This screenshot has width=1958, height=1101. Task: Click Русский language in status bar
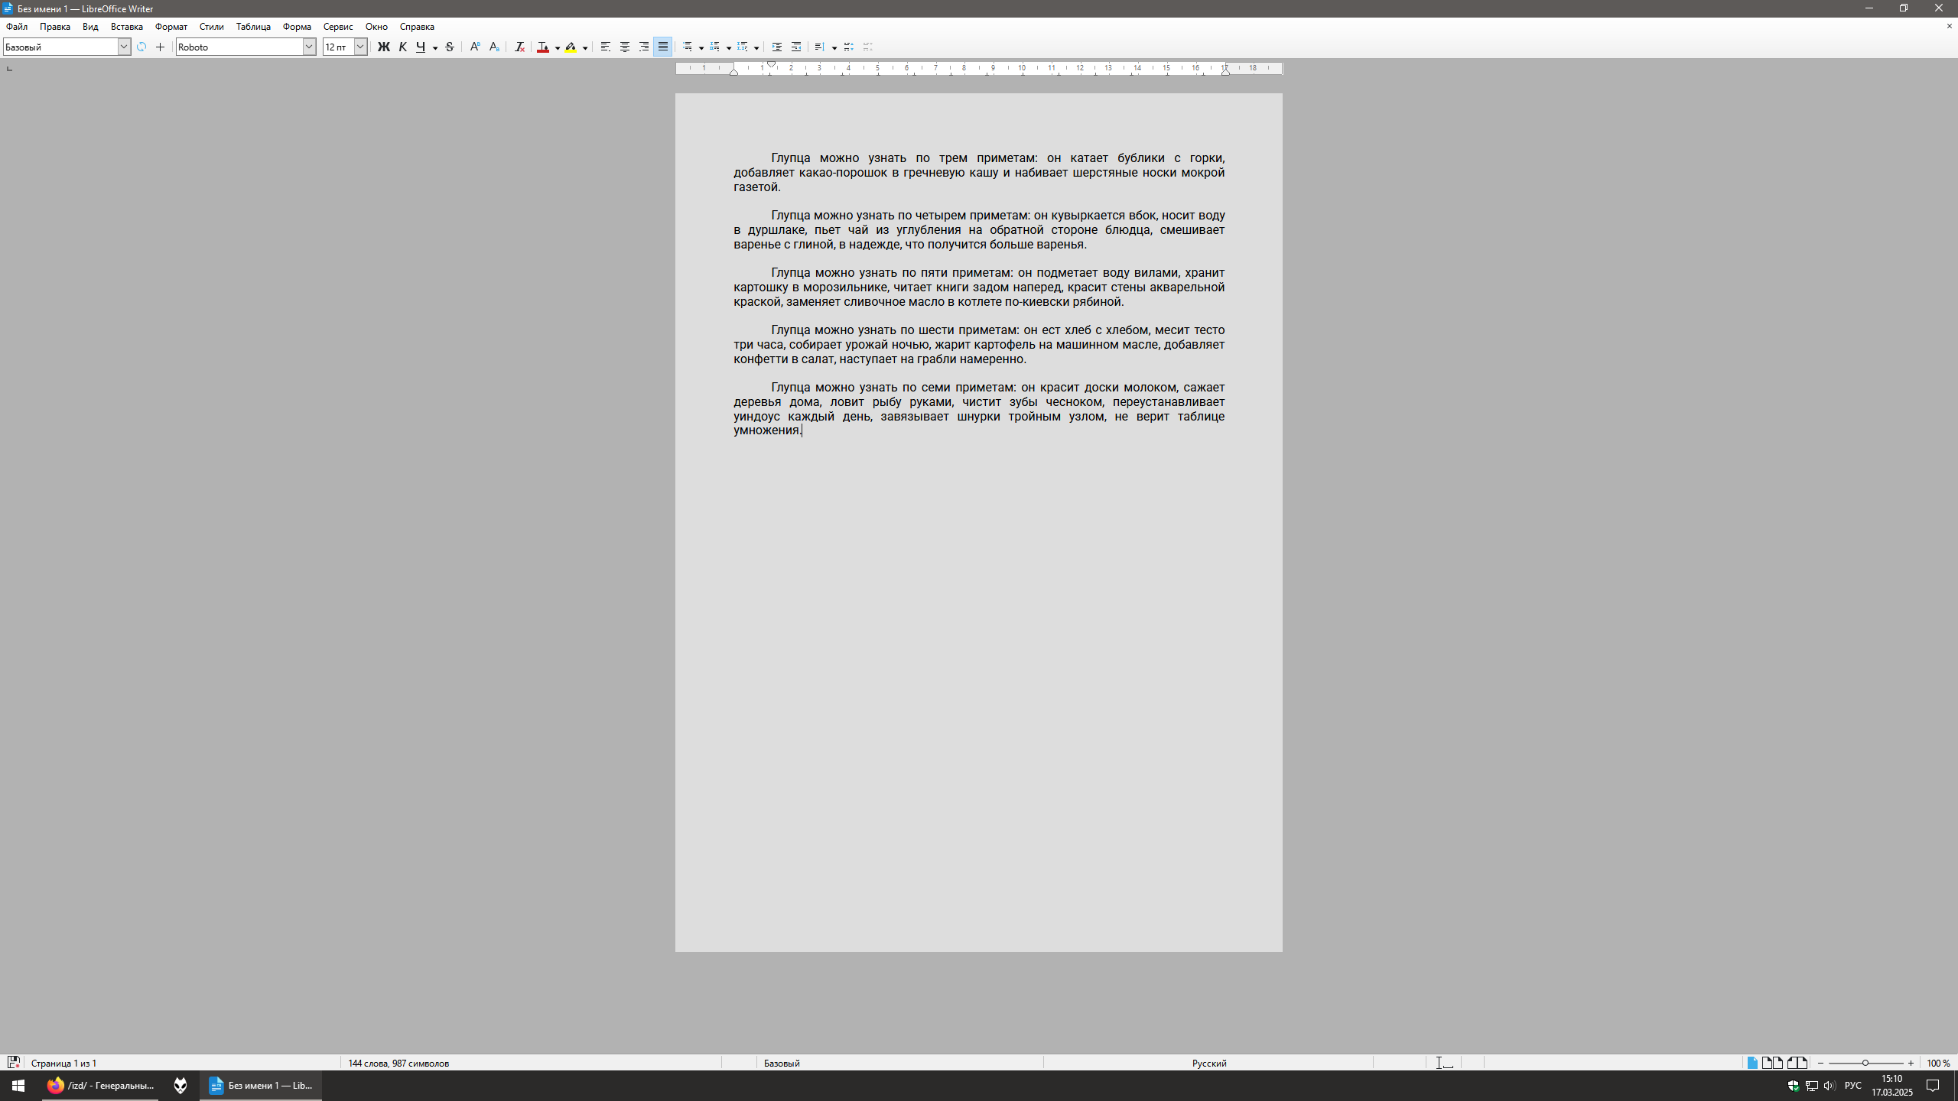(x=1208, y=1063)
